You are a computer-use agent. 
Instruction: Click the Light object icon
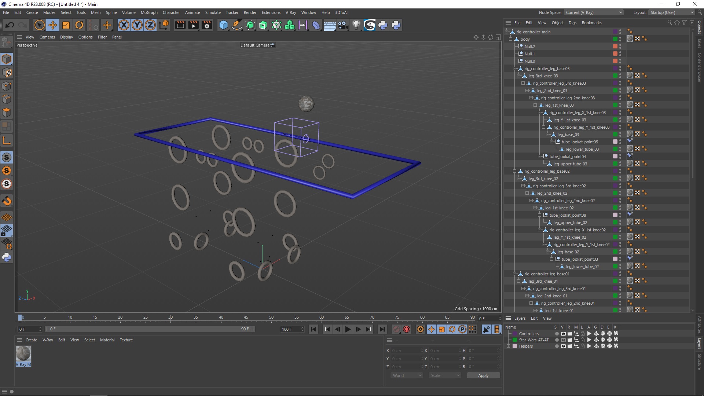[356, 25]
